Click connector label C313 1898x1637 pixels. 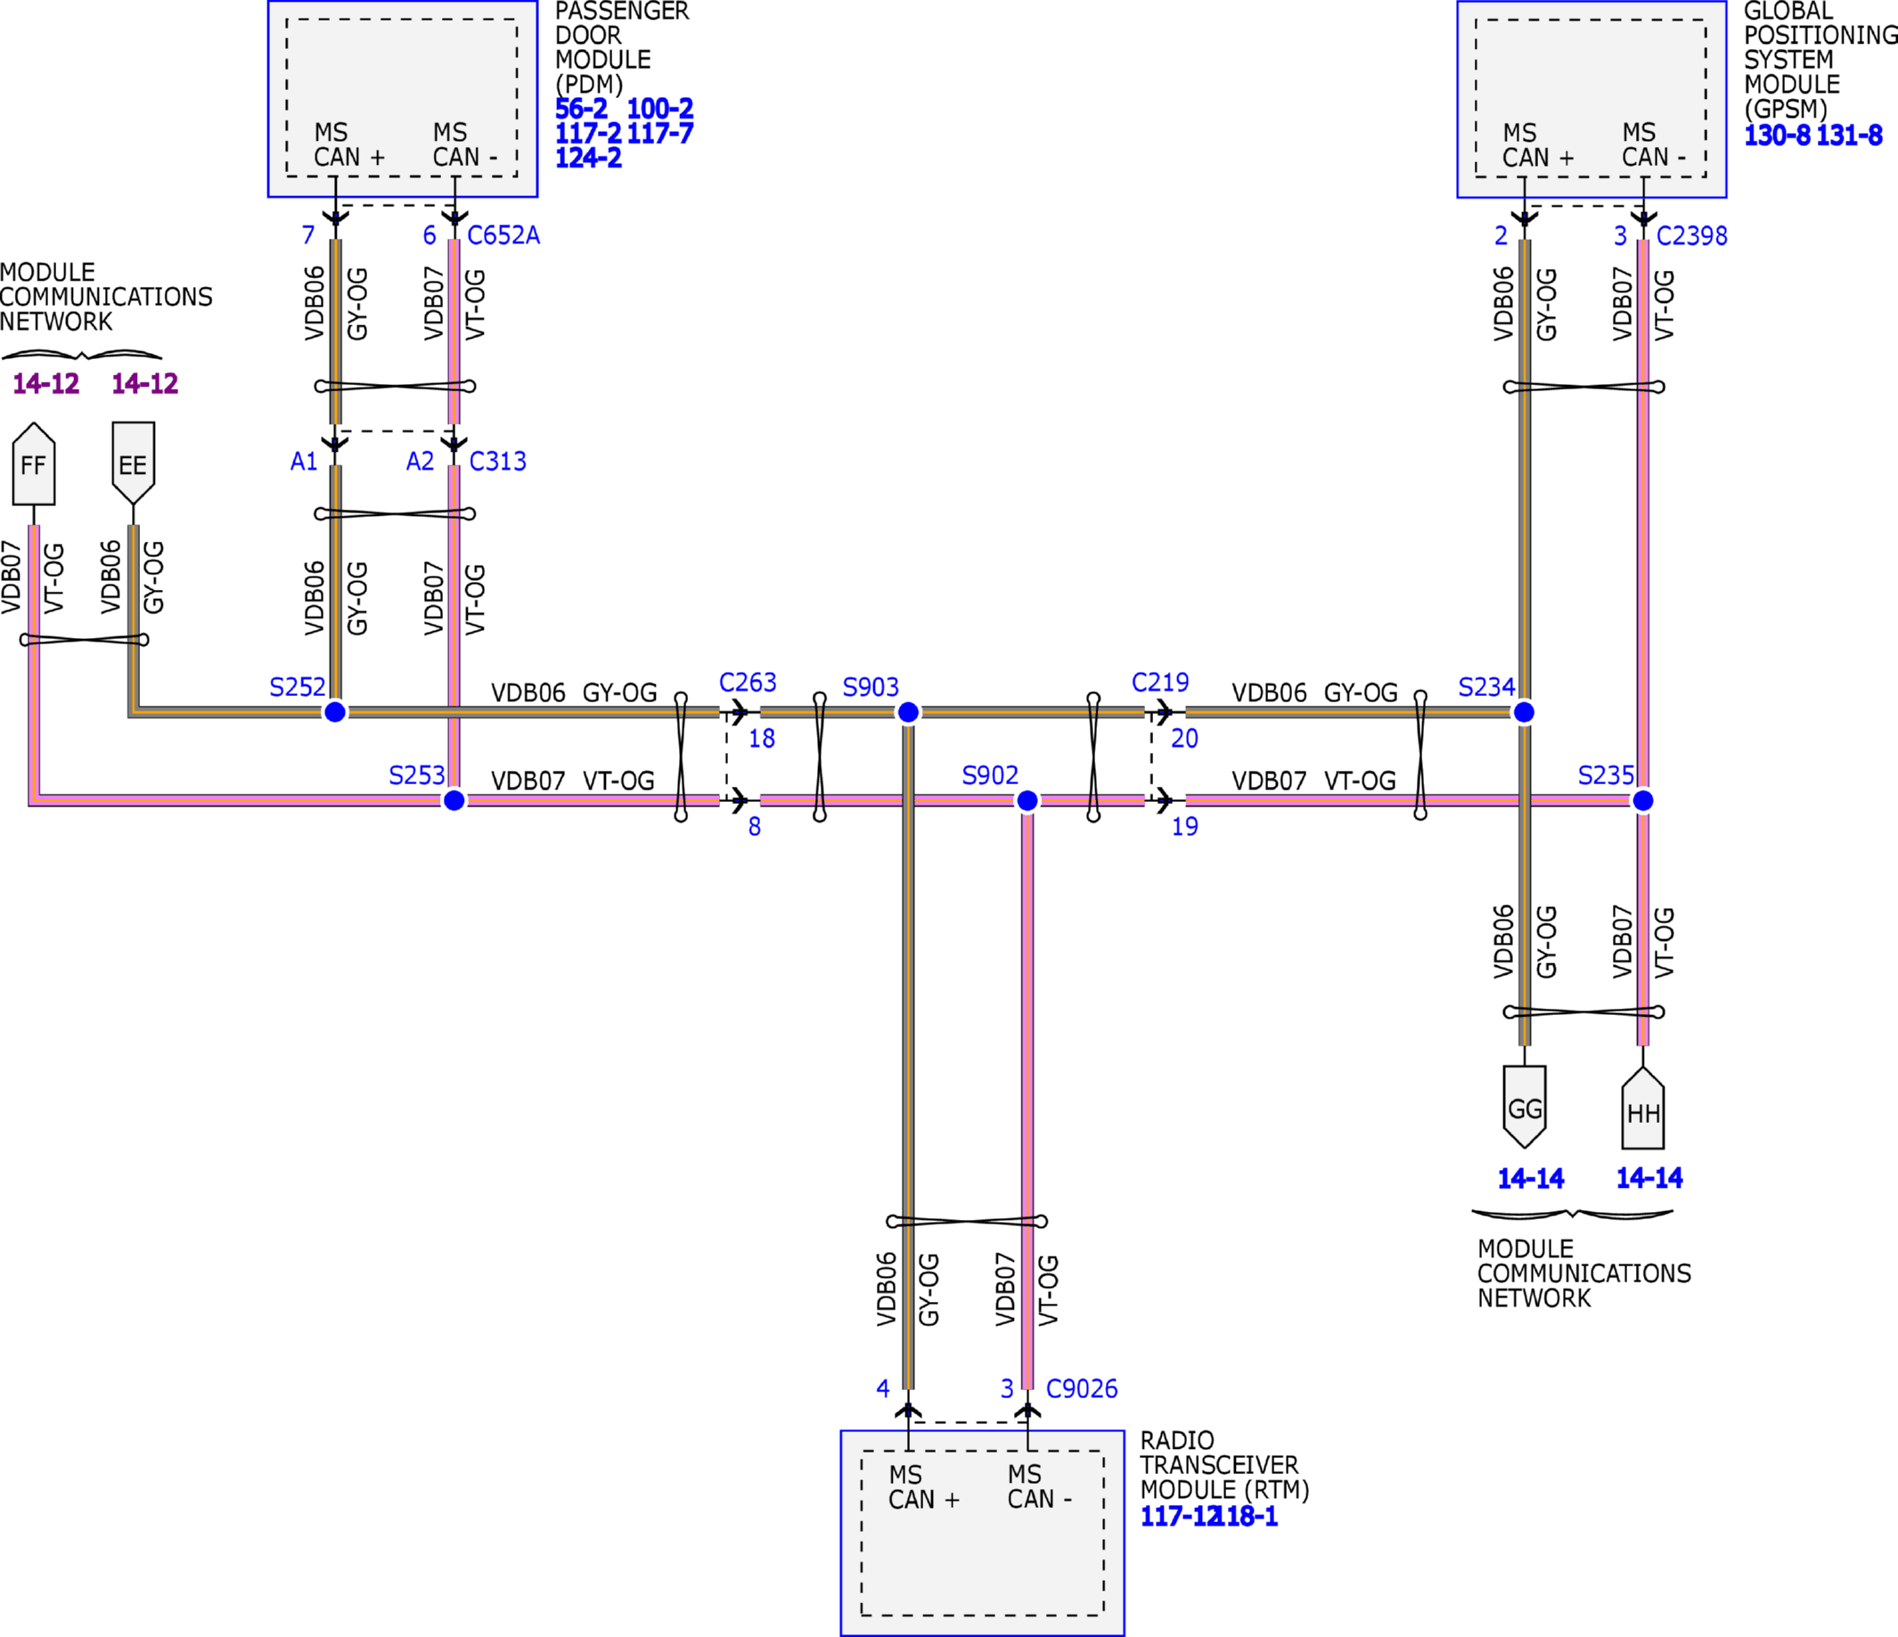pyautogui.click(x=497, y=462)
